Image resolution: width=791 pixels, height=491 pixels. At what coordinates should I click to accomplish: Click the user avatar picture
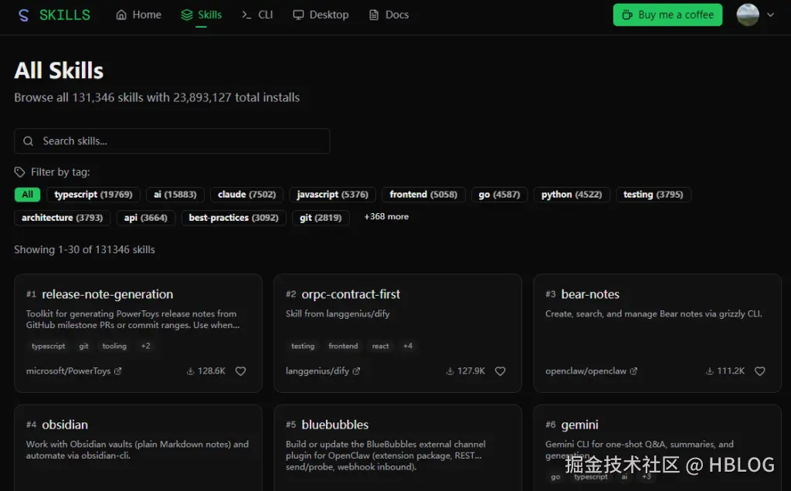pyautogui.click(x=747, y=15)
